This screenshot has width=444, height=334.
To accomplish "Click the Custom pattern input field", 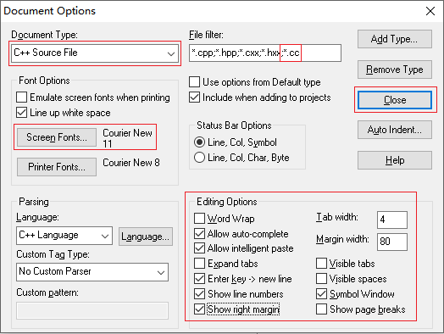I will 92,310.
